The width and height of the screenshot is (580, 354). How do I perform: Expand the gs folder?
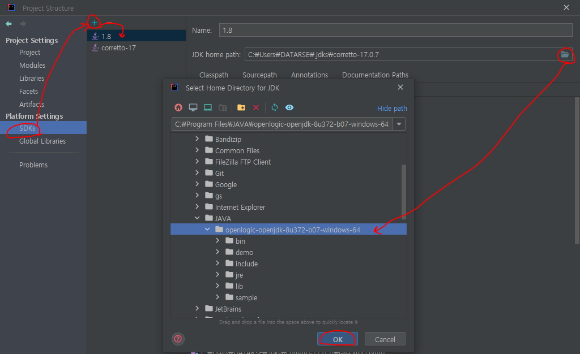(197, 196)
